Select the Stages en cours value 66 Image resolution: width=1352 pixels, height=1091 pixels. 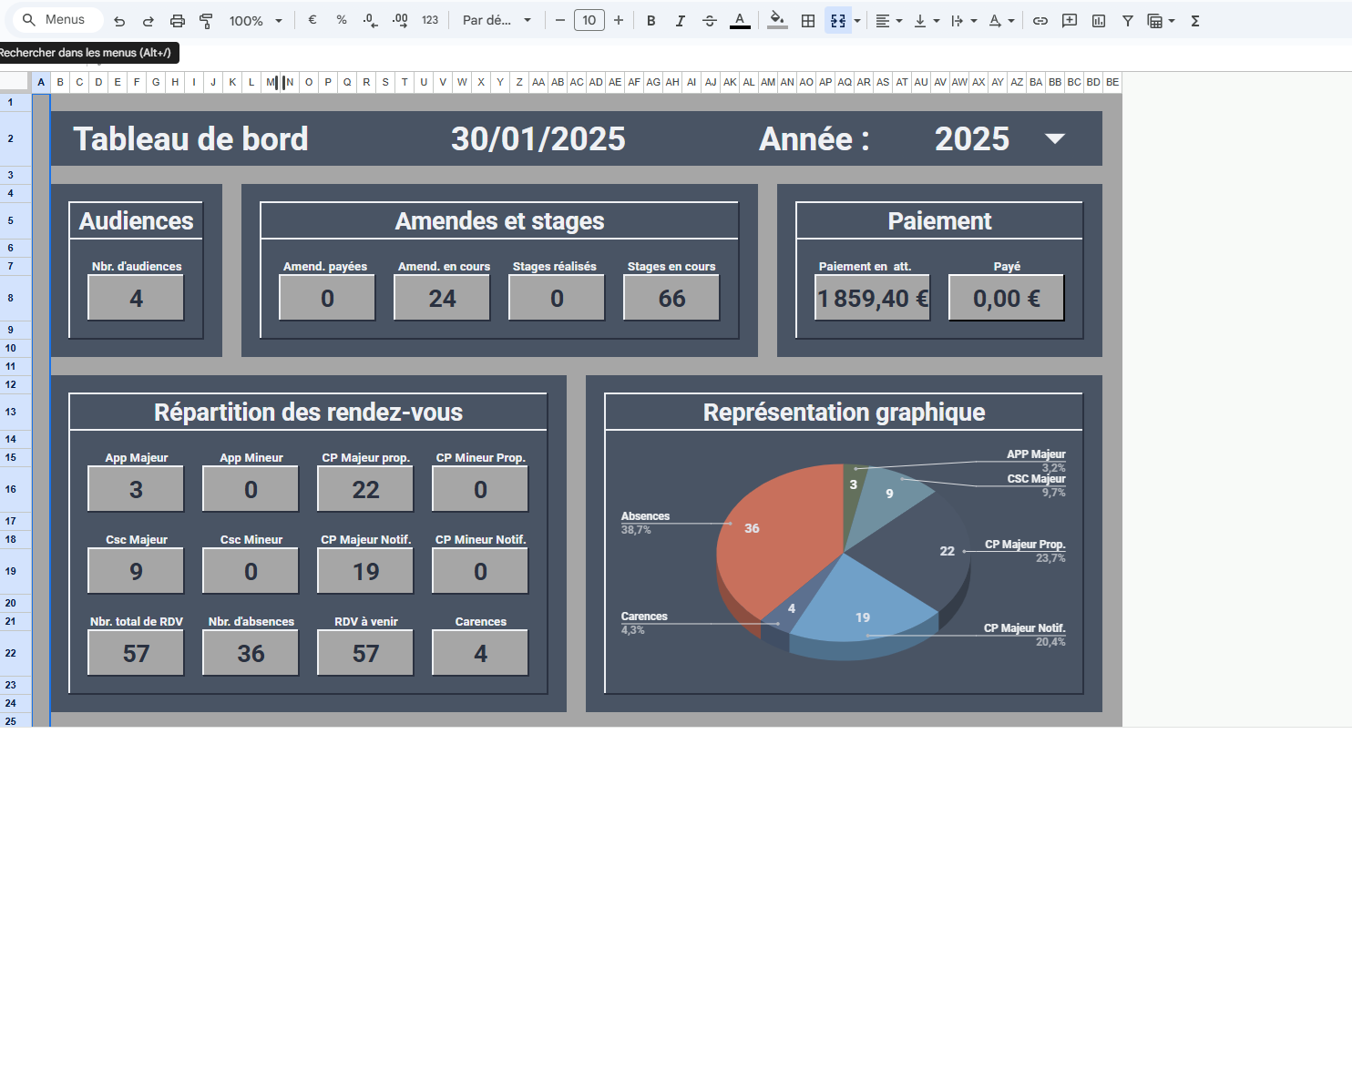coord(671,298)
